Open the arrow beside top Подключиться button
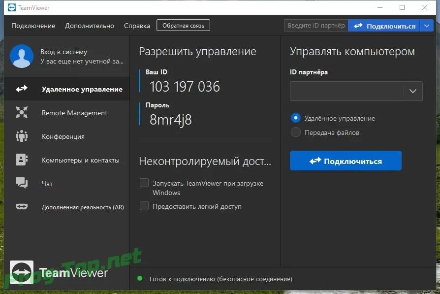Image resolution: width=440 pixels, height=294 pixels. pos(427,26)
